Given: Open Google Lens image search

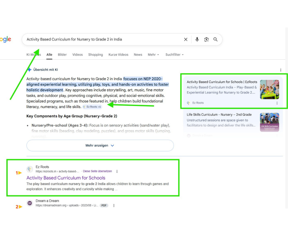Looking at the screenshot, I should pyautogui.click(x=207, y=39).
